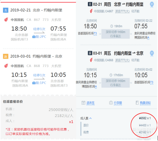This screenshot has width=158, height=141.
Task: Click luggage icon next to 限:1PC
Action: coord(34,83)
